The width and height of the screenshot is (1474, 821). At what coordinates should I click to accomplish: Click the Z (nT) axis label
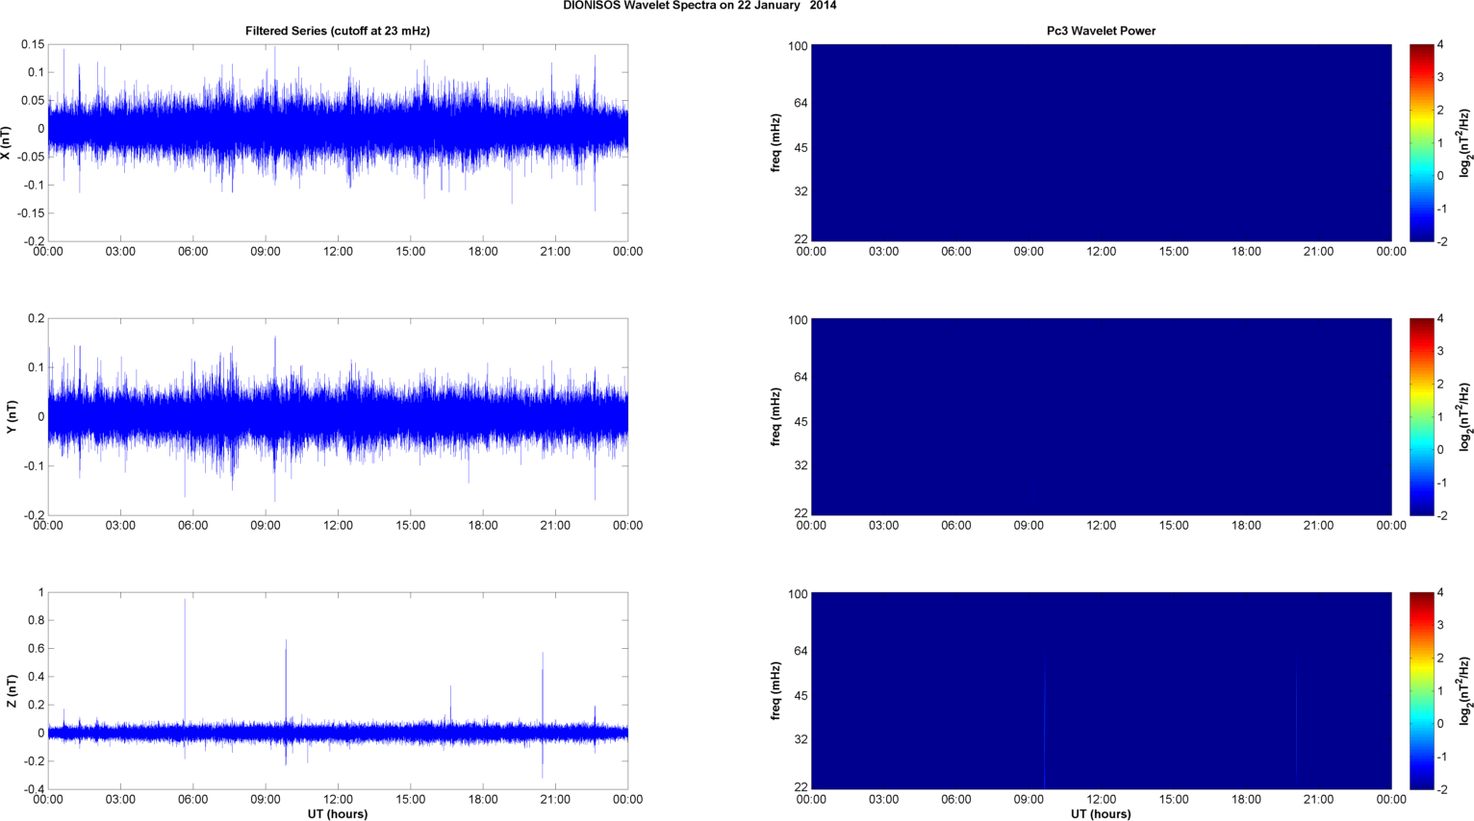click(12, 690)
